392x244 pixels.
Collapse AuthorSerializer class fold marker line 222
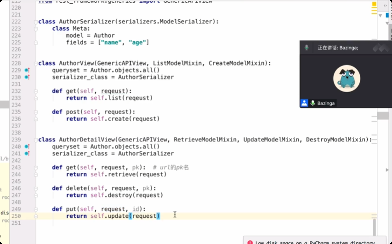coord(36,22)
